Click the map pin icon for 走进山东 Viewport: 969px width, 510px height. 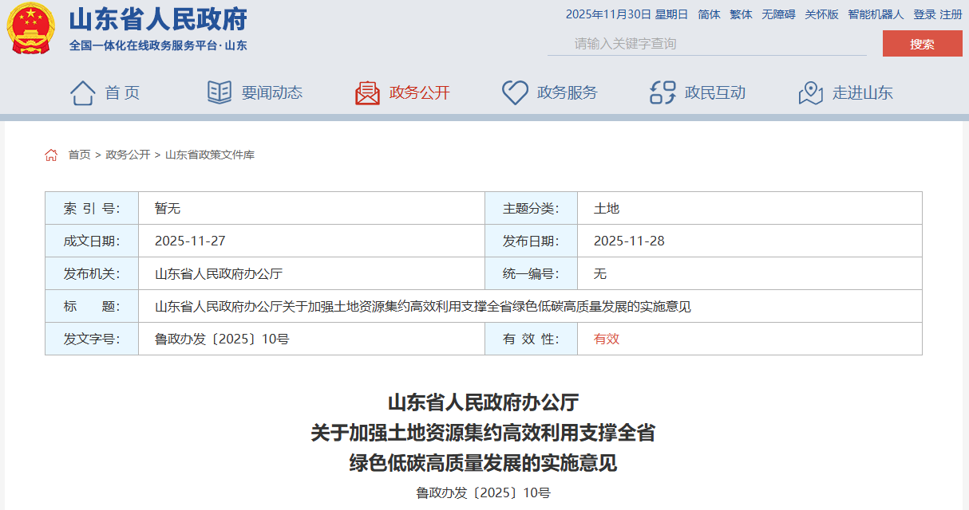[810, 92]
